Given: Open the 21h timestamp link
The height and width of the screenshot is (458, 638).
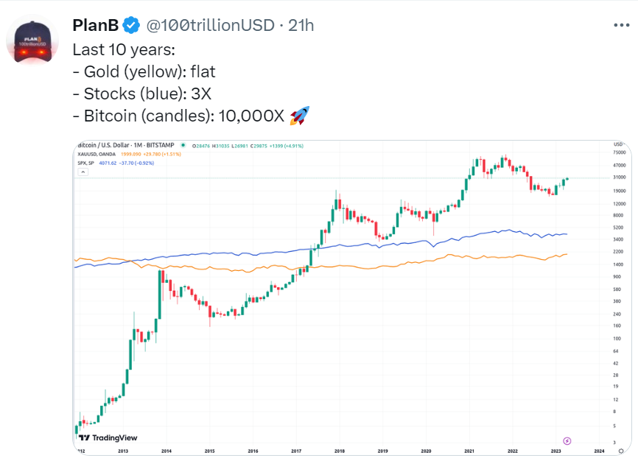Looking at the screenshot, I should click(301, 26).
